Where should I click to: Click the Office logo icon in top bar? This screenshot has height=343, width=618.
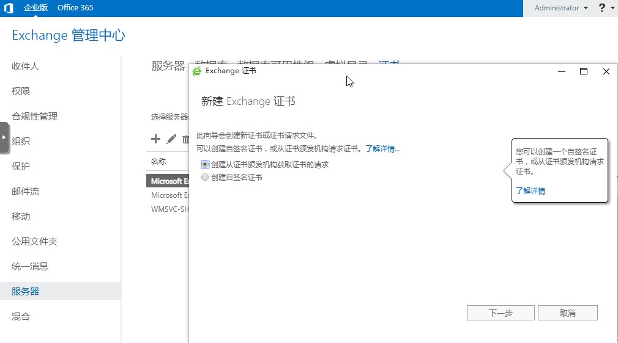click(x=9, y=8)
